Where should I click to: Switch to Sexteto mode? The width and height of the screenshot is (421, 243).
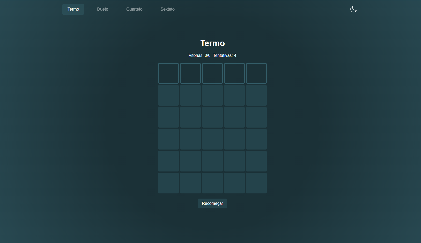168,9
